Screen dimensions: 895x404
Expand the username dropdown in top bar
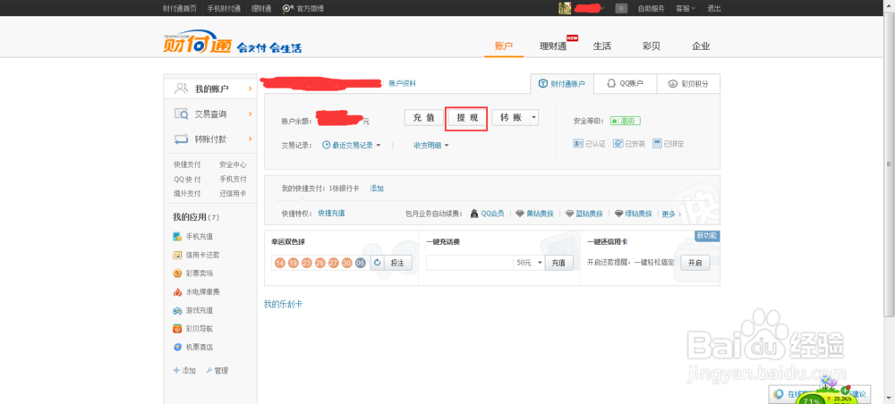pyautogui.click(x=602, y=9)
